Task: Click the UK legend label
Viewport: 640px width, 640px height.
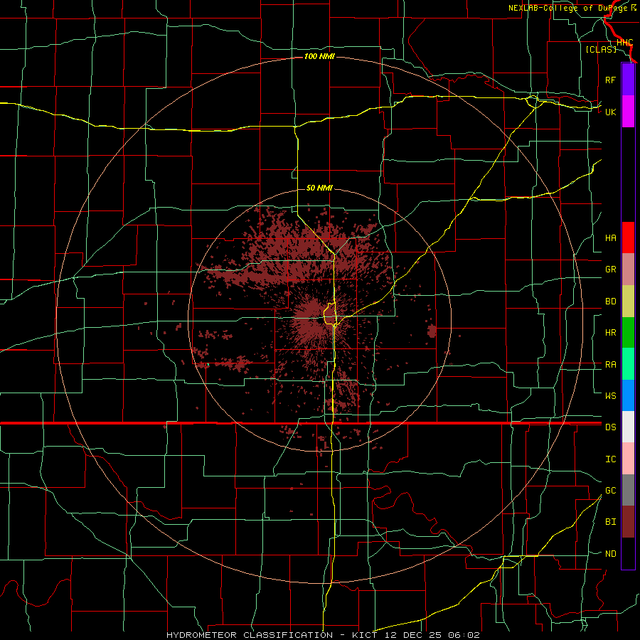Action: tap(610, 112)
